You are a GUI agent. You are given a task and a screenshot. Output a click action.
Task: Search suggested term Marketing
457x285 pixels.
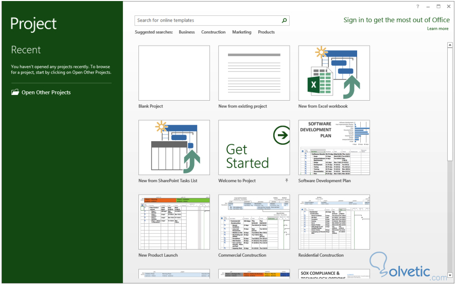click(241, 32)
